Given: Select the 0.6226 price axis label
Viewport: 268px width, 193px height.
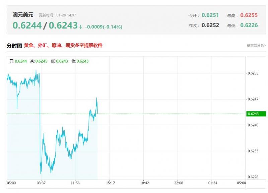Looking at the screenshot, I should pyautogui.click(x=253, y=177).
